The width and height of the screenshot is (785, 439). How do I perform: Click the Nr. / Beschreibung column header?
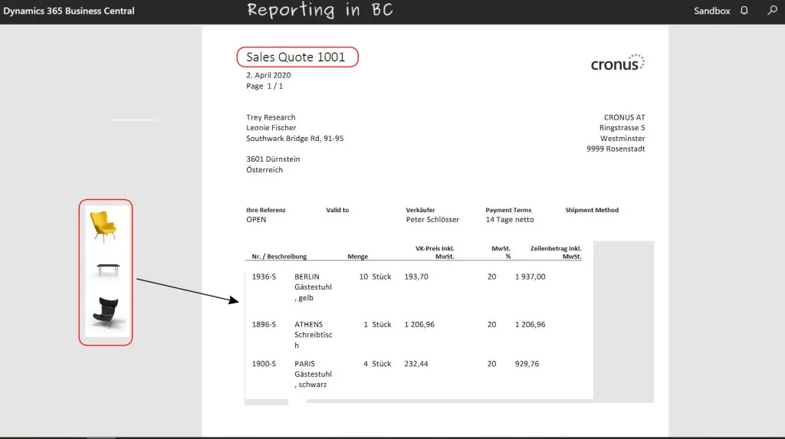279,257
